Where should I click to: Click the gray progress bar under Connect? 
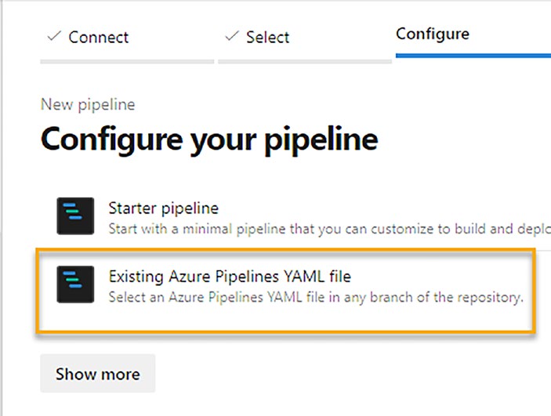point(127,60)
